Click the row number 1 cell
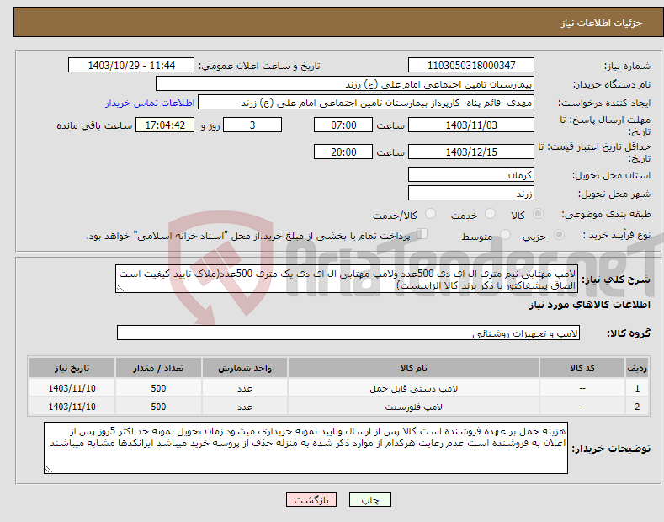 pyautogui.click(x=637, y=388)
